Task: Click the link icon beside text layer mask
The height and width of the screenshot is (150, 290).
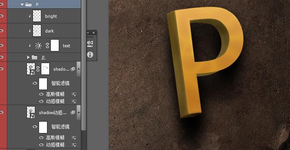Action: [47, 45]
